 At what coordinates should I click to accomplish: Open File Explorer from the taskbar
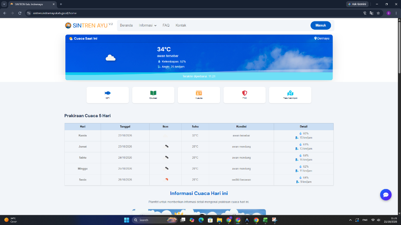[x=219, y=220]
